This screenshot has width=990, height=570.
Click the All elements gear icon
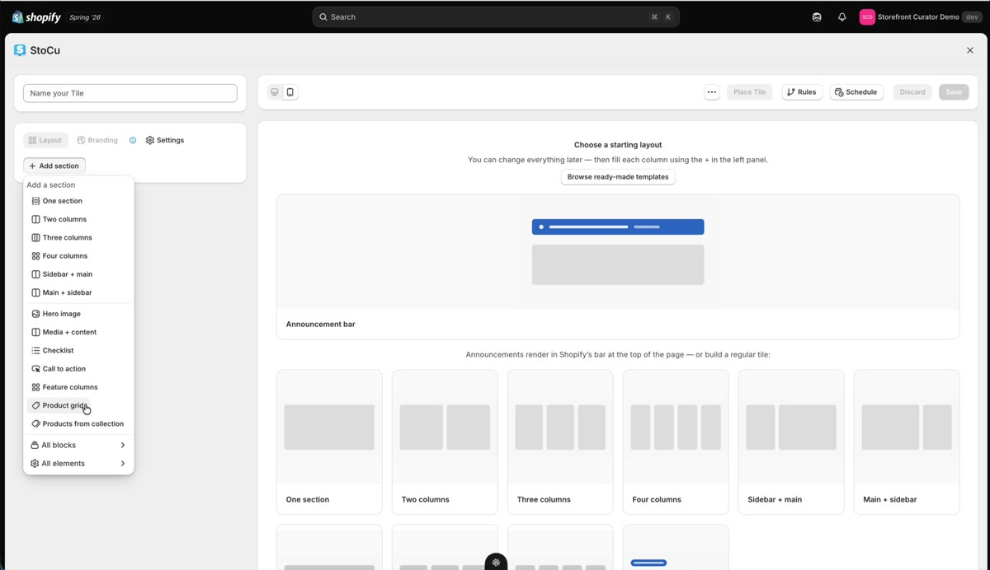click(x=35, y=463)
